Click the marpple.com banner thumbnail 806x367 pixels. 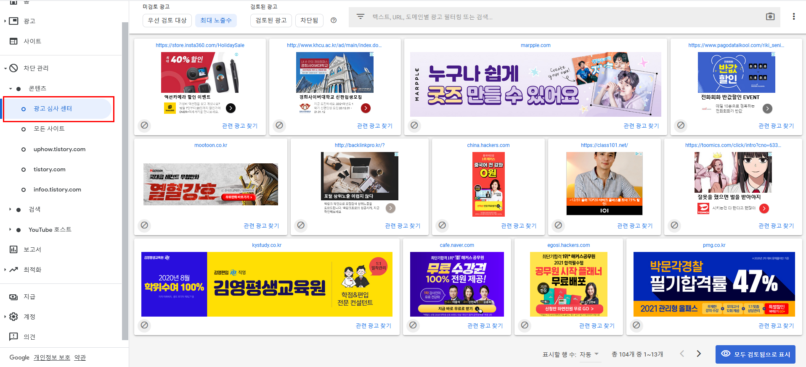(x=536, y=84)
